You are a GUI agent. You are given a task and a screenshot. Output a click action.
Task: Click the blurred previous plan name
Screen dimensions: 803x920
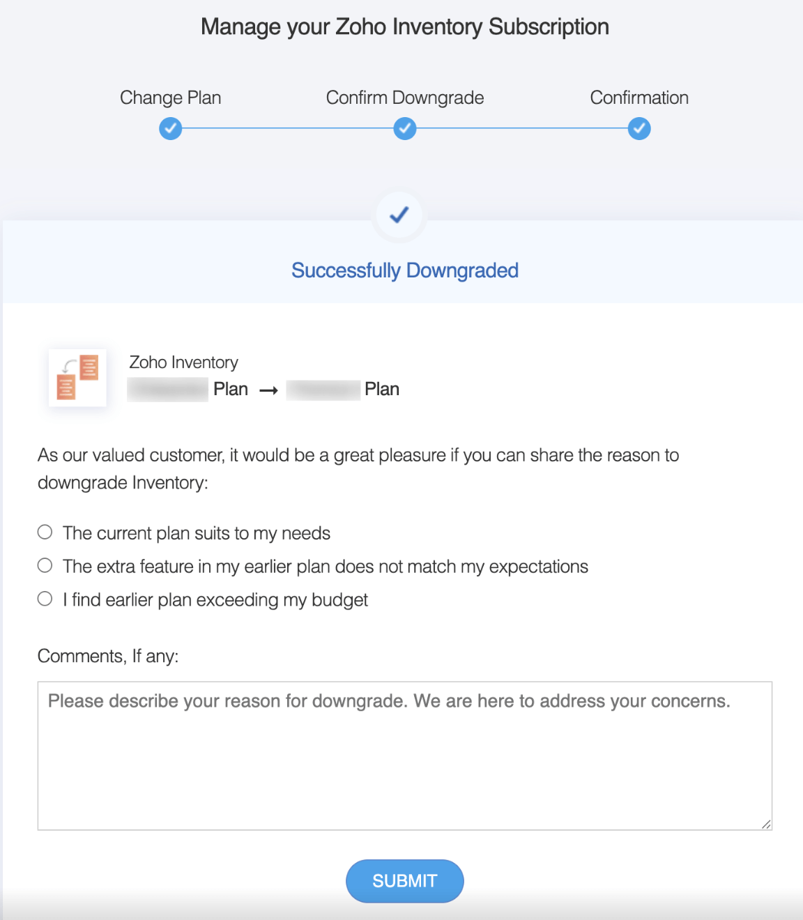point(168,389)
